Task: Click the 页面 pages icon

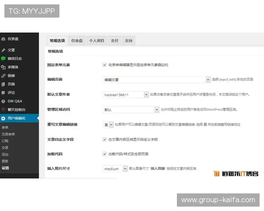Action: (x=3, y=84)
